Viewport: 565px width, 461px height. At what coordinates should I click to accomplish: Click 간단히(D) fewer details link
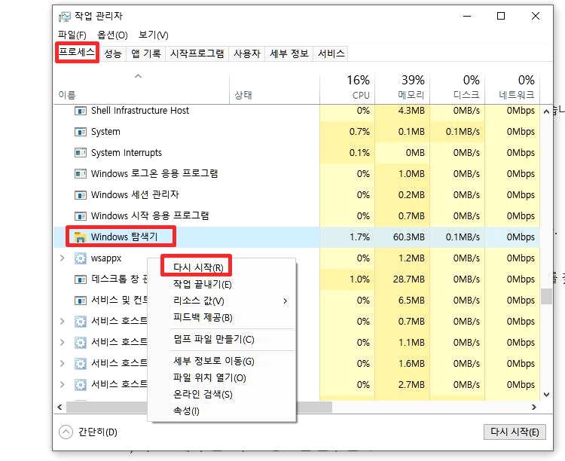click(x=98, y=432)
